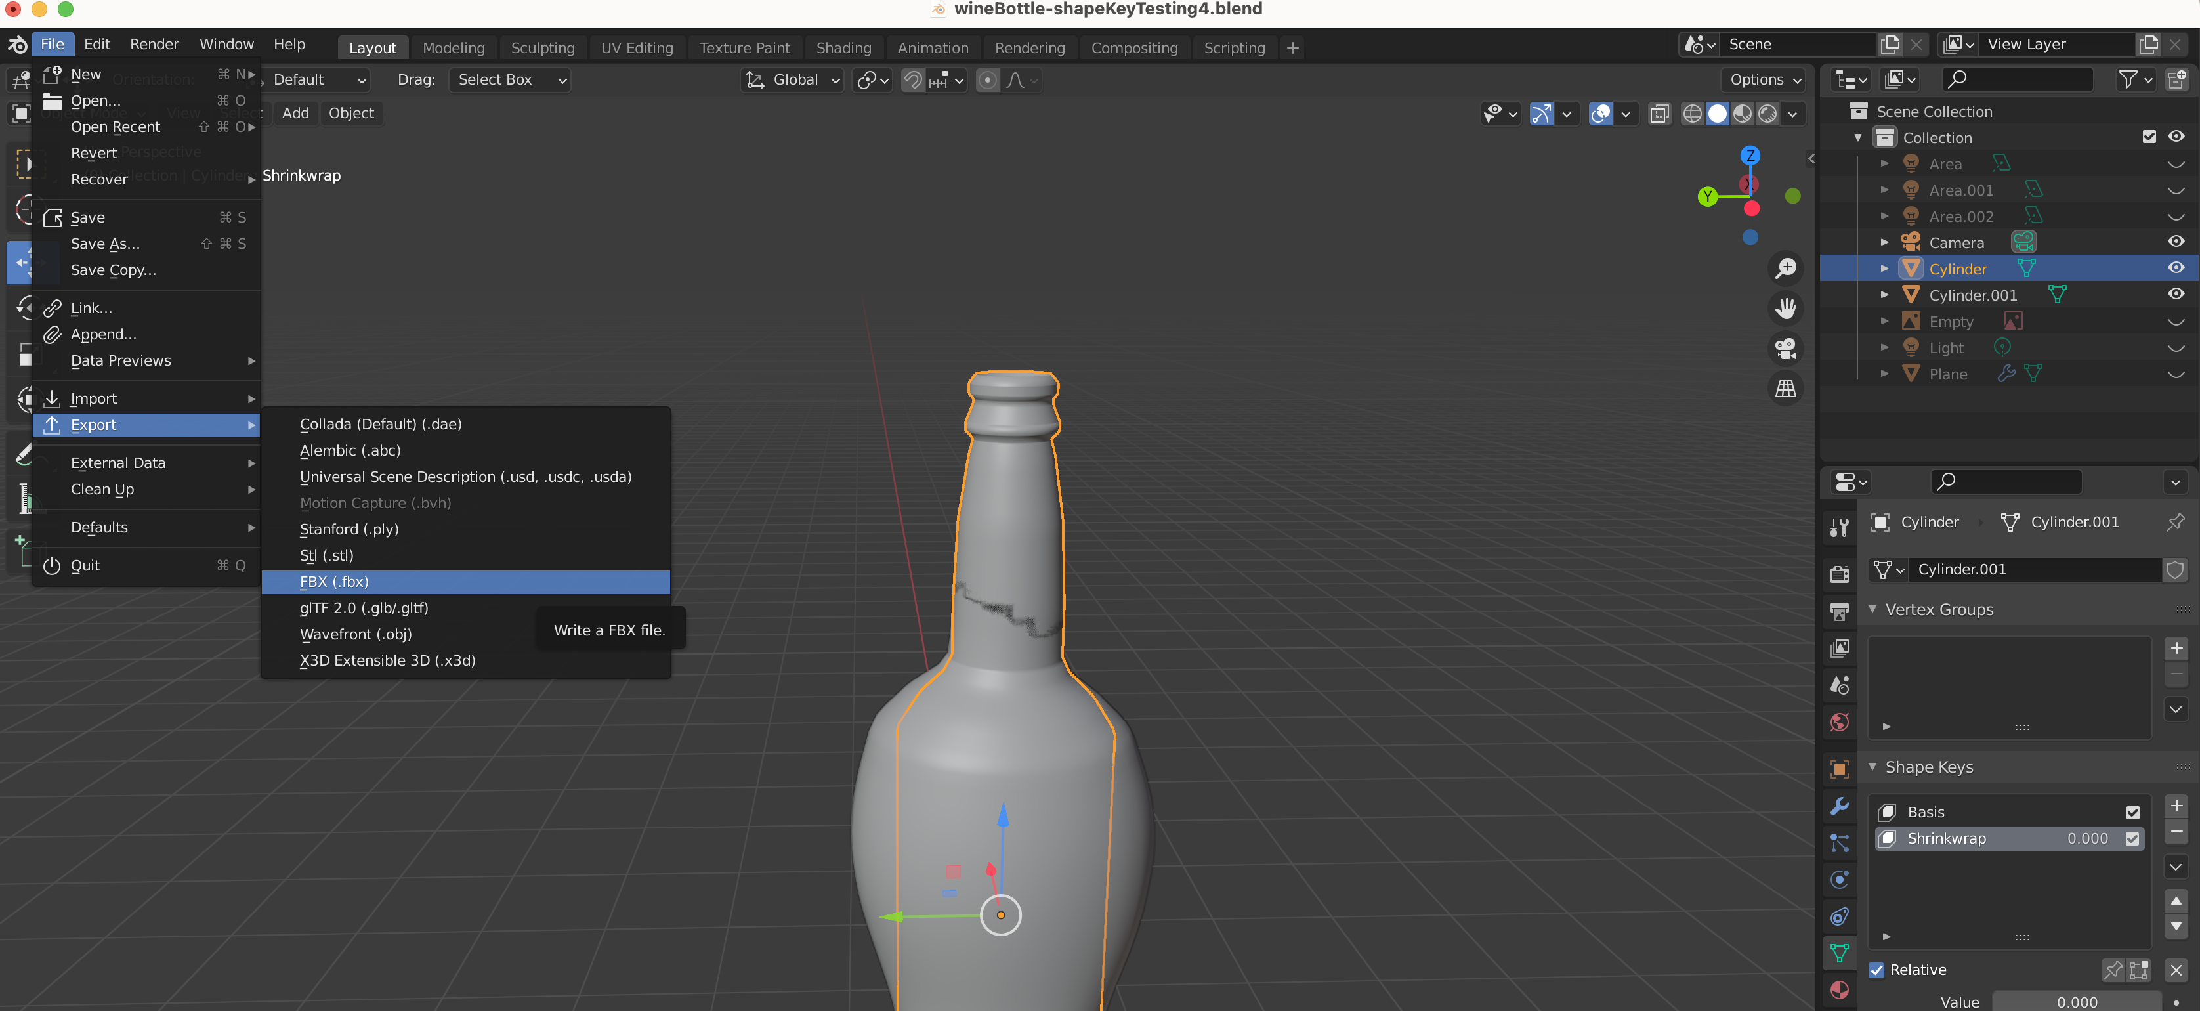
Task: Open the Select Box drag dropdown
Action: (x=510, y=80)
